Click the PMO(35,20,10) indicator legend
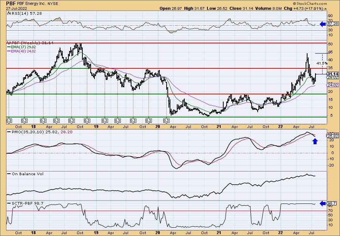The height and width of the screenshot is (236, 340). pos(40,132)
